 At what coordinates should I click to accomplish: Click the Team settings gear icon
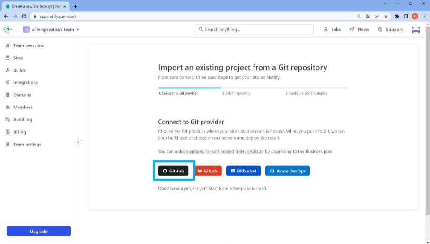(x=8, y=145)
